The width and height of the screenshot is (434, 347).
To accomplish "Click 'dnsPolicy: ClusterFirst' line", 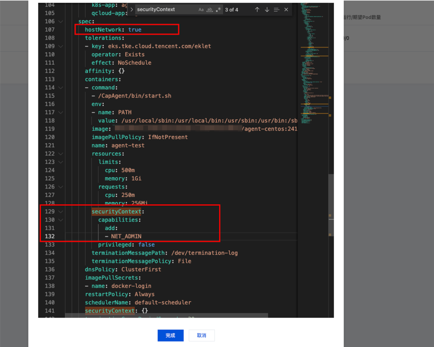I will click(123, 270).
